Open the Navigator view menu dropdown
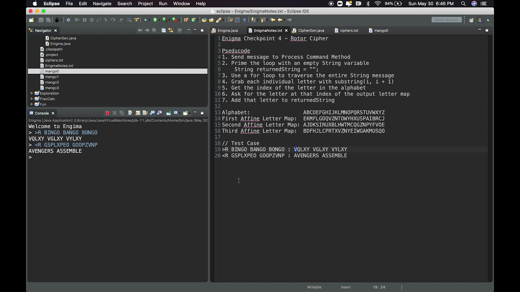The image size is (520, 292). (x=188, y=30)
